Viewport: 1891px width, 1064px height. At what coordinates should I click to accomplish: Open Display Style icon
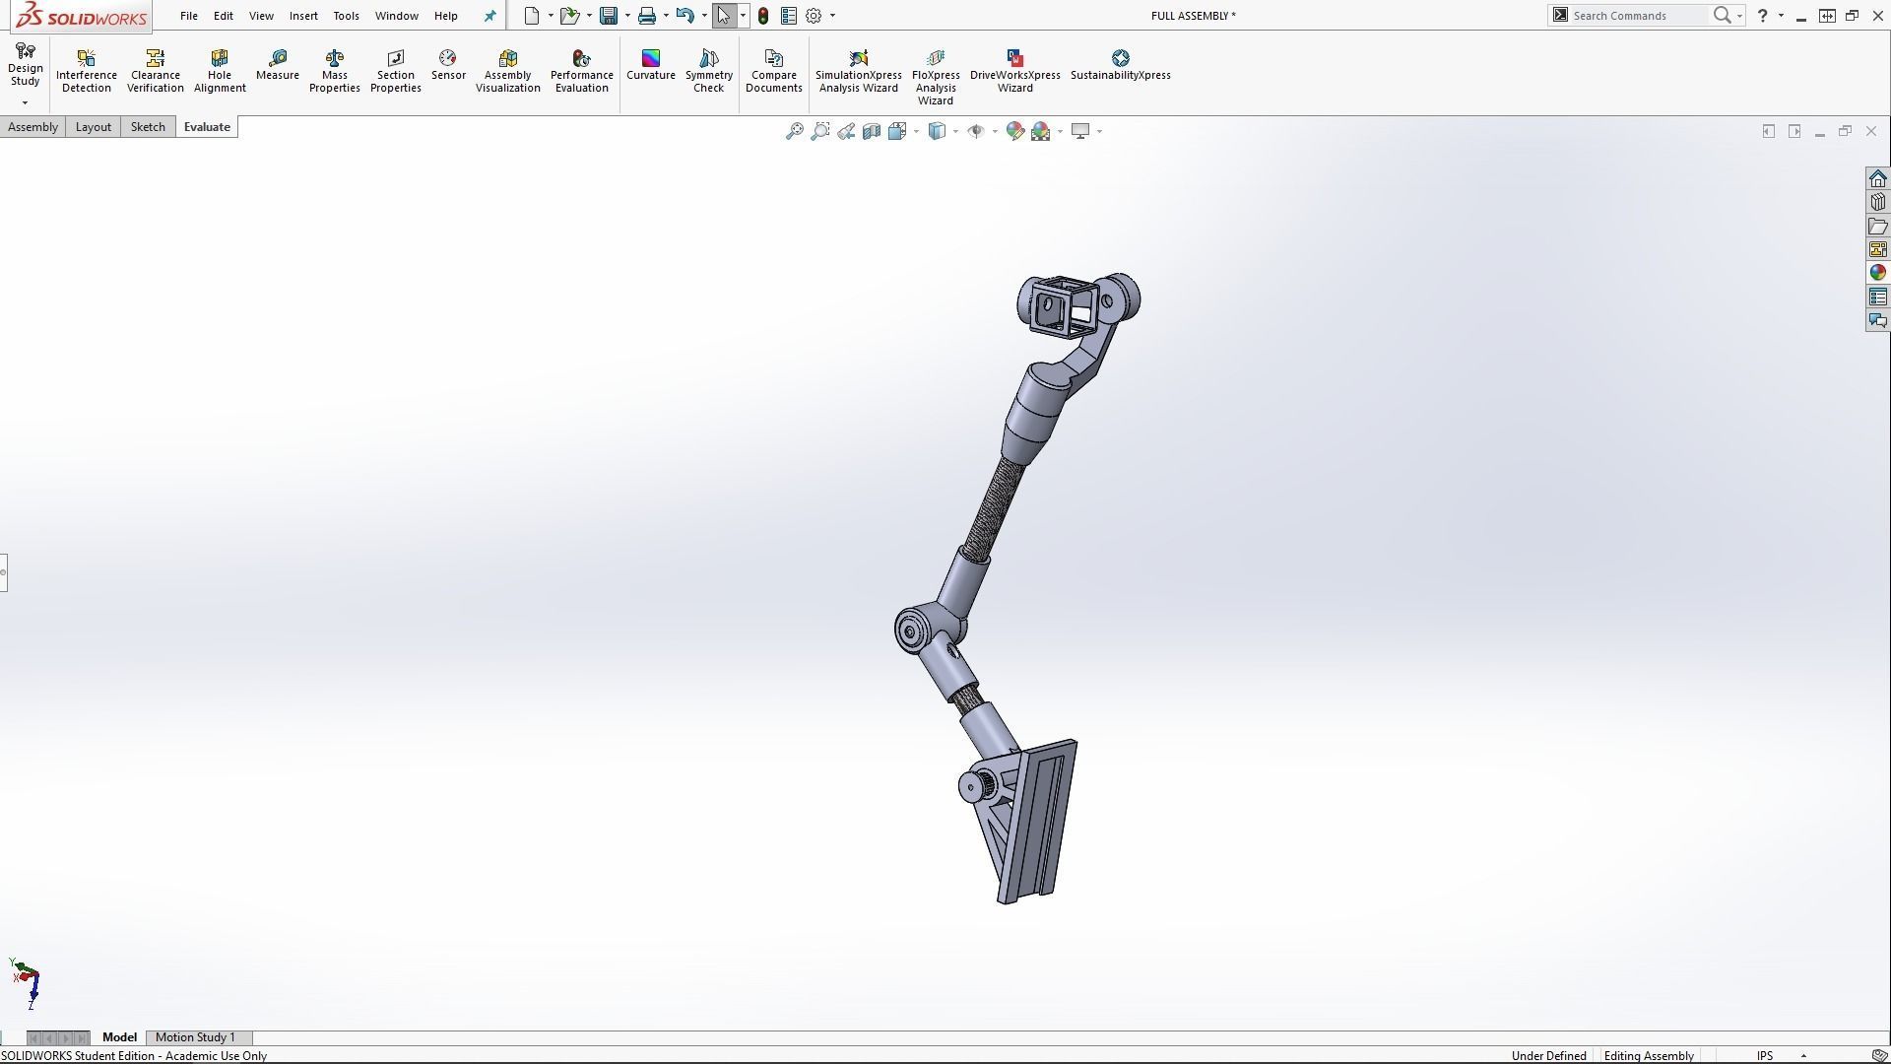coord(937,131)
